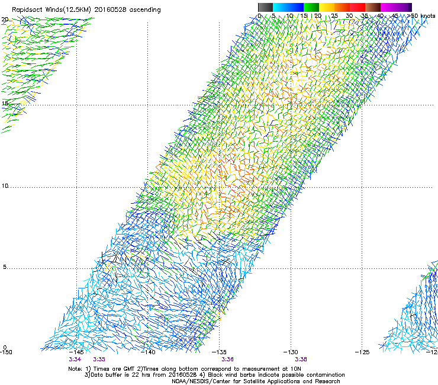Image resolution: width=438 pixels, height=385 pixels.
Task: Click the red 30–35 knots color segment
Action: tap(358, 7)
